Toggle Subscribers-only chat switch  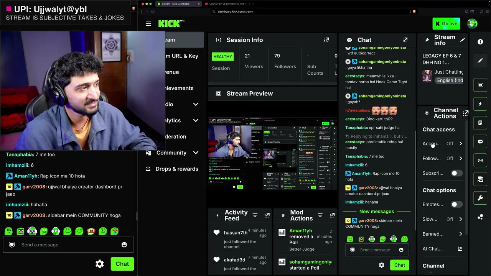coord(456,173)
